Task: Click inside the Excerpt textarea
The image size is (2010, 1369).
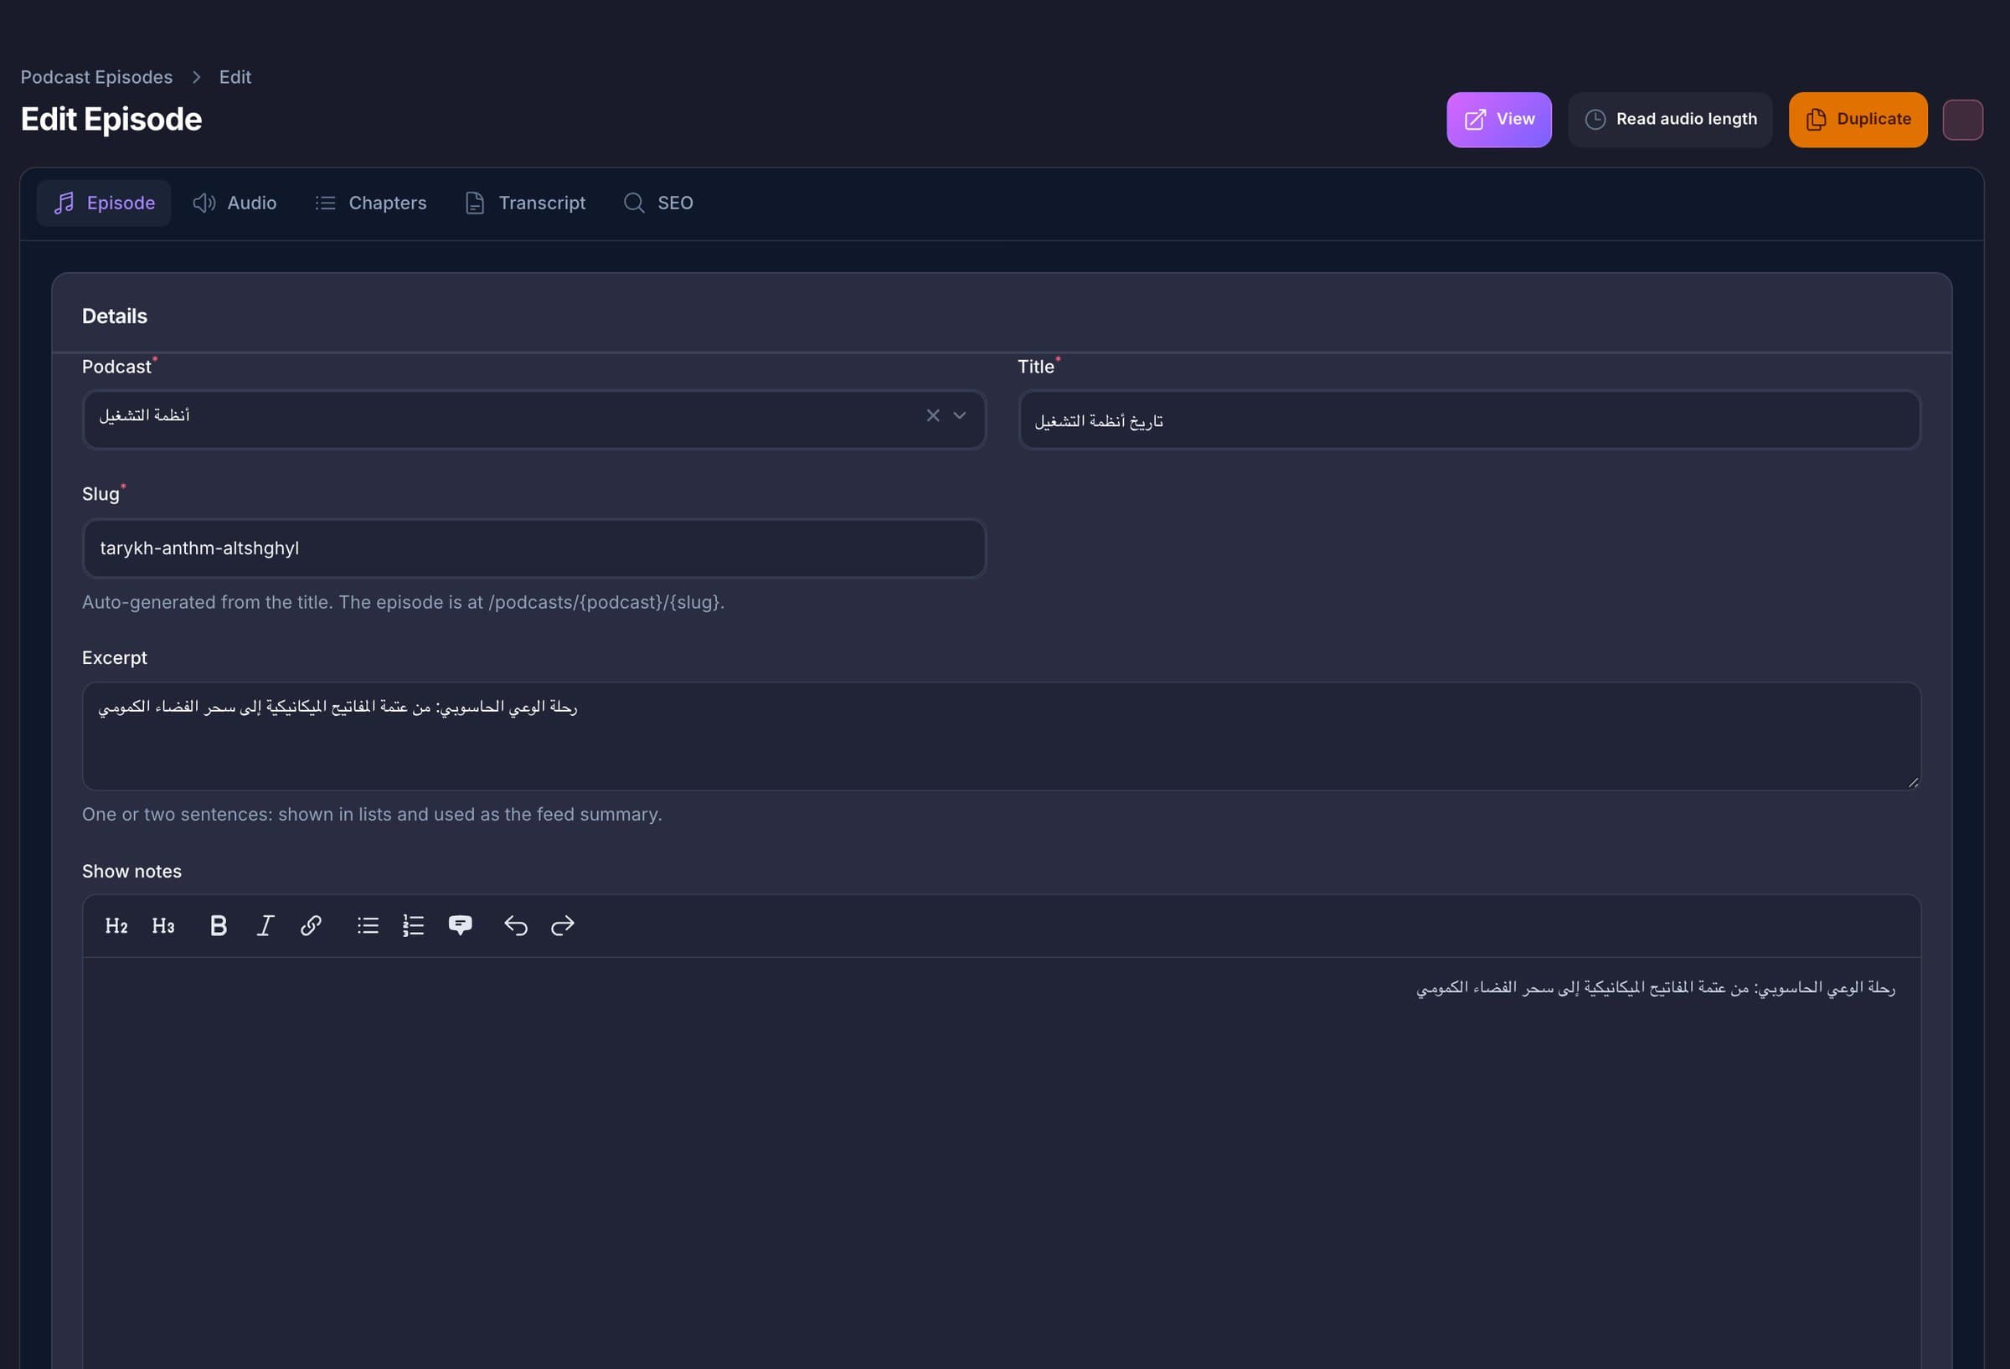Action: pyautogui.click(x=1002, y=736)
